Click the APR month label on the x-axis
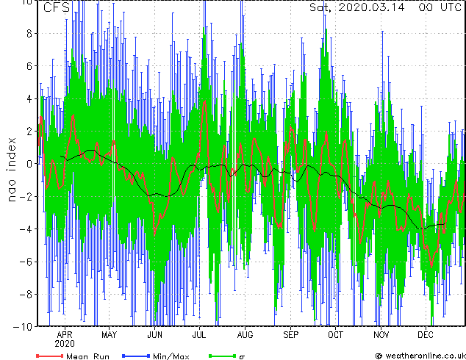Screen dimensions: 466x360 [x=65, y=335]
